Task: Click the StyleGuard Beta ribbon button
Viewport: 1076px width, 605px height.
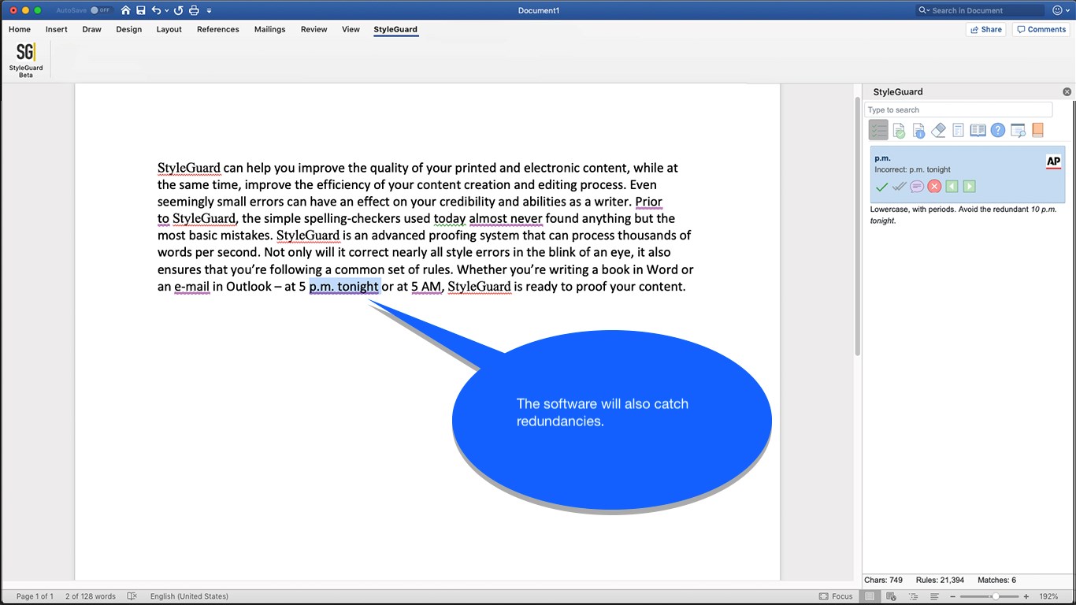Action: point(26,61)
